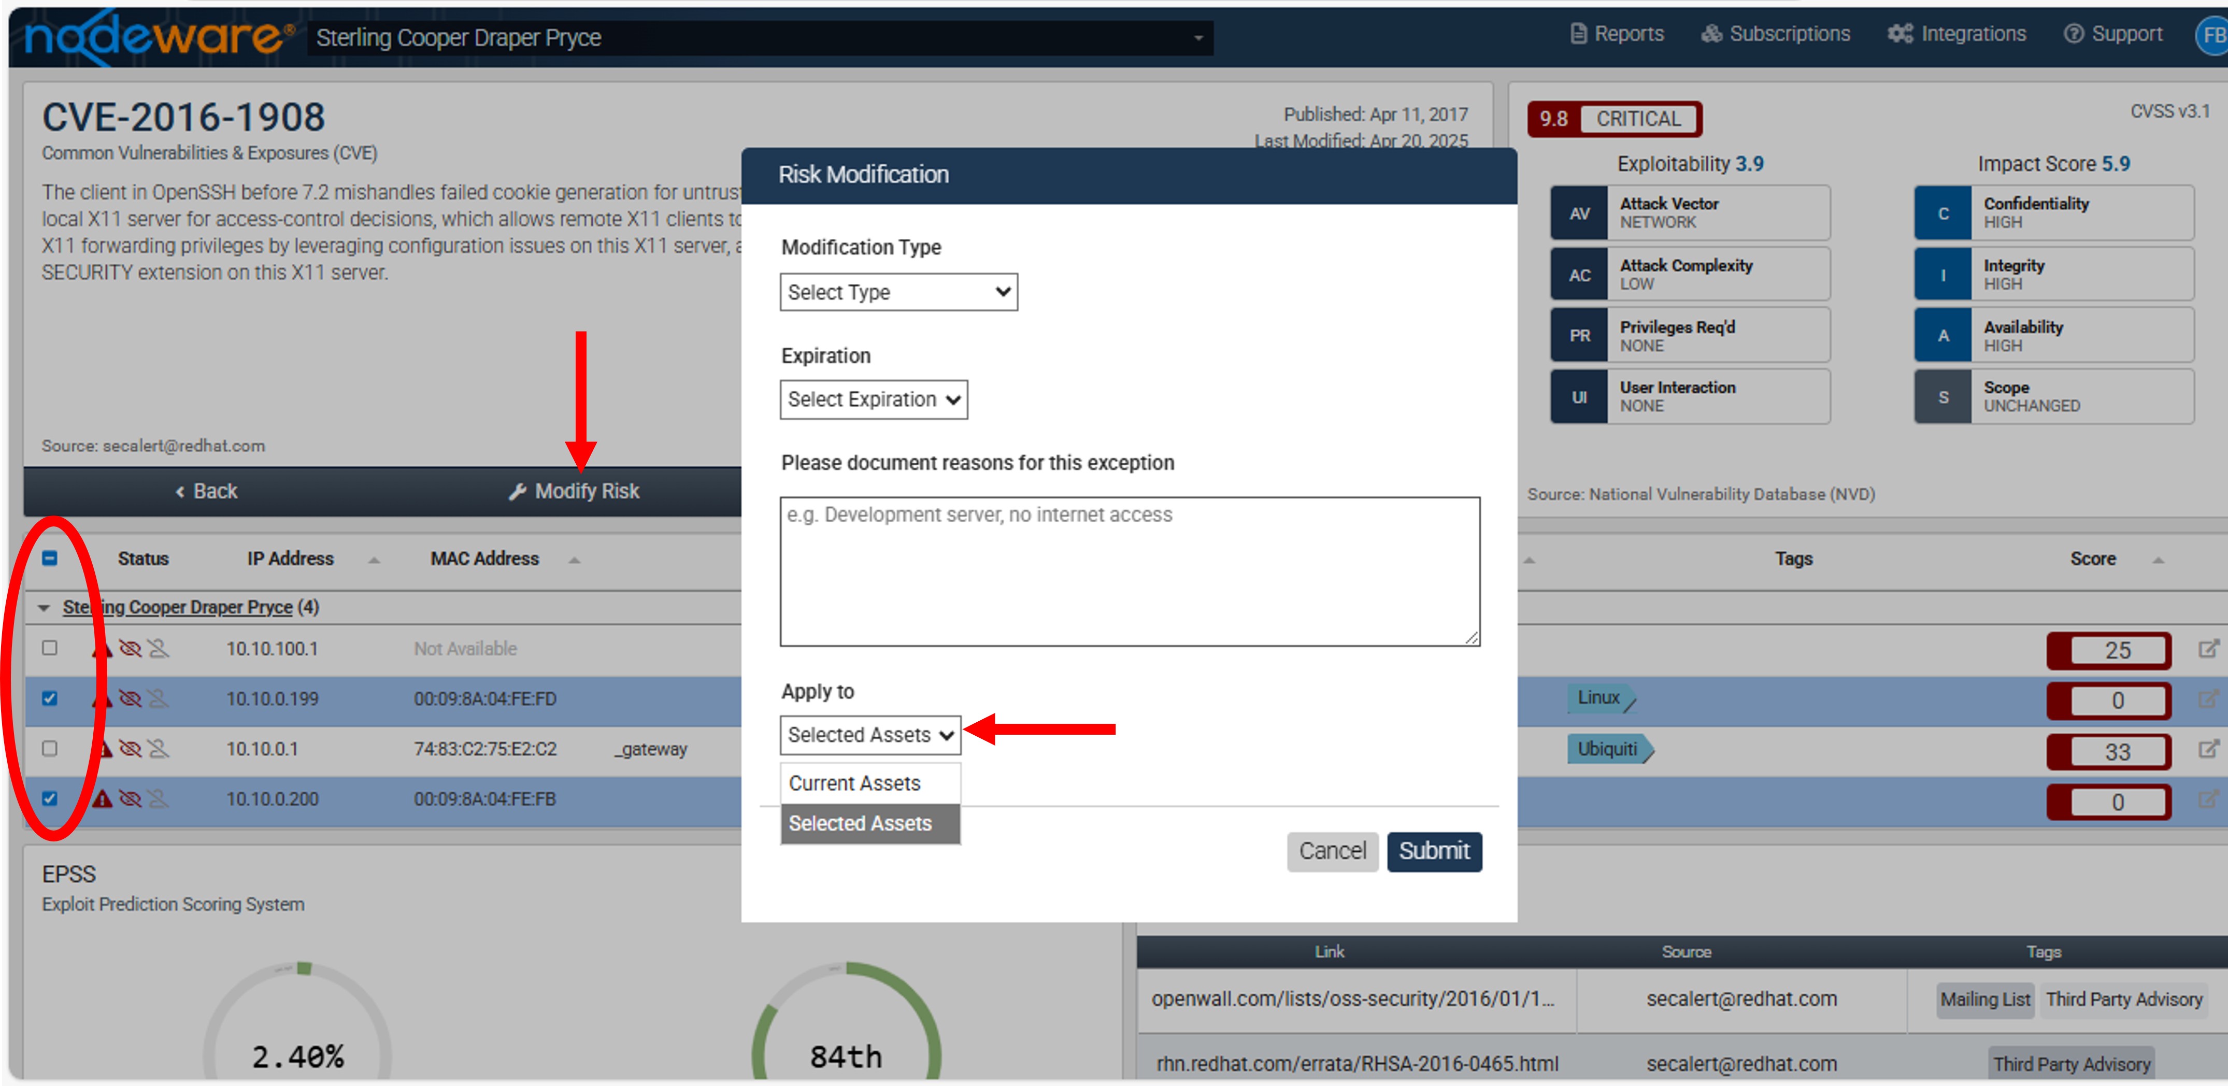
Task: Open the external link icon for score 33
Action: point(2209,749)
